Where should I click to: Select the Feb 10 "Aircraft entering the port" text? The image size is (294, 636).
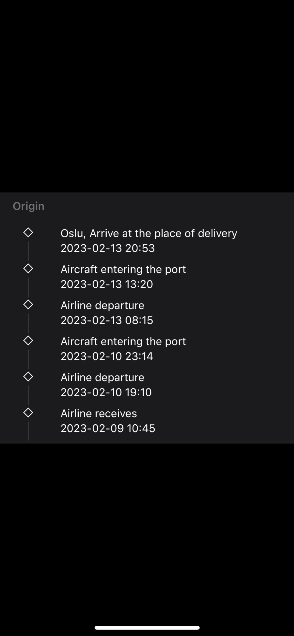click(x=123, y=342)
